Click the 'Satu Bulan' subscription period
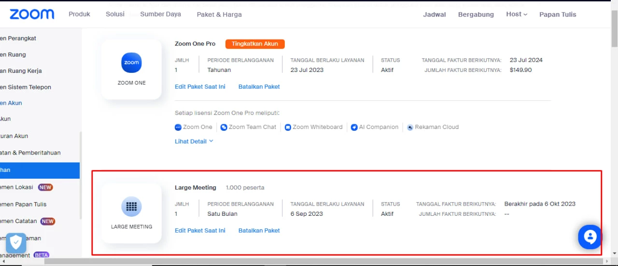Image resolution: width=618 pixels, height=266 pixels. [223, 214]
